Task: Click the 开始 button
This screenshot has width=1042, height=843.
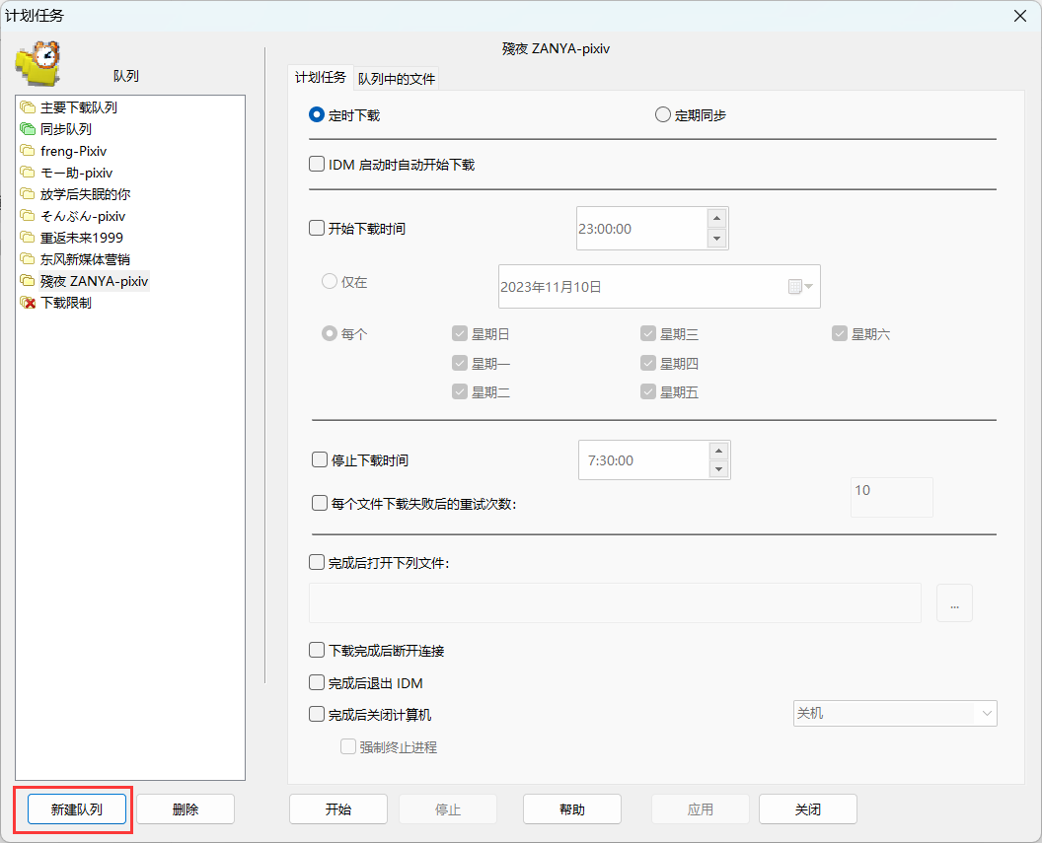Action: 338,809
